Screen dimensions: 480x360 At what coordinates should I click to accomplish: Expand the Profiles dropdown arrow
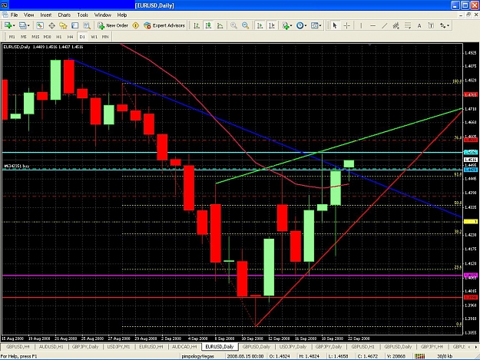[x=28, y=25]
